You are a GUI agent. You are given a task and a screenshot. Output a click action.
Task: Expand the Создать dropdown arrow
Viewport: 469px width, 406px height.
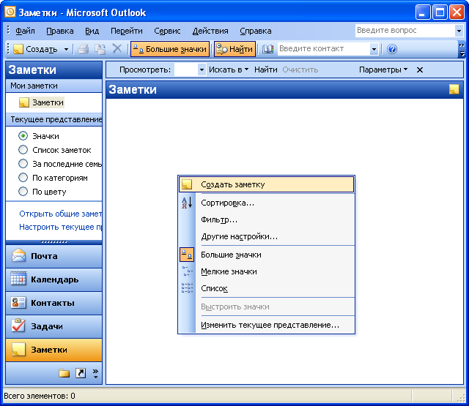click(66, 49)
